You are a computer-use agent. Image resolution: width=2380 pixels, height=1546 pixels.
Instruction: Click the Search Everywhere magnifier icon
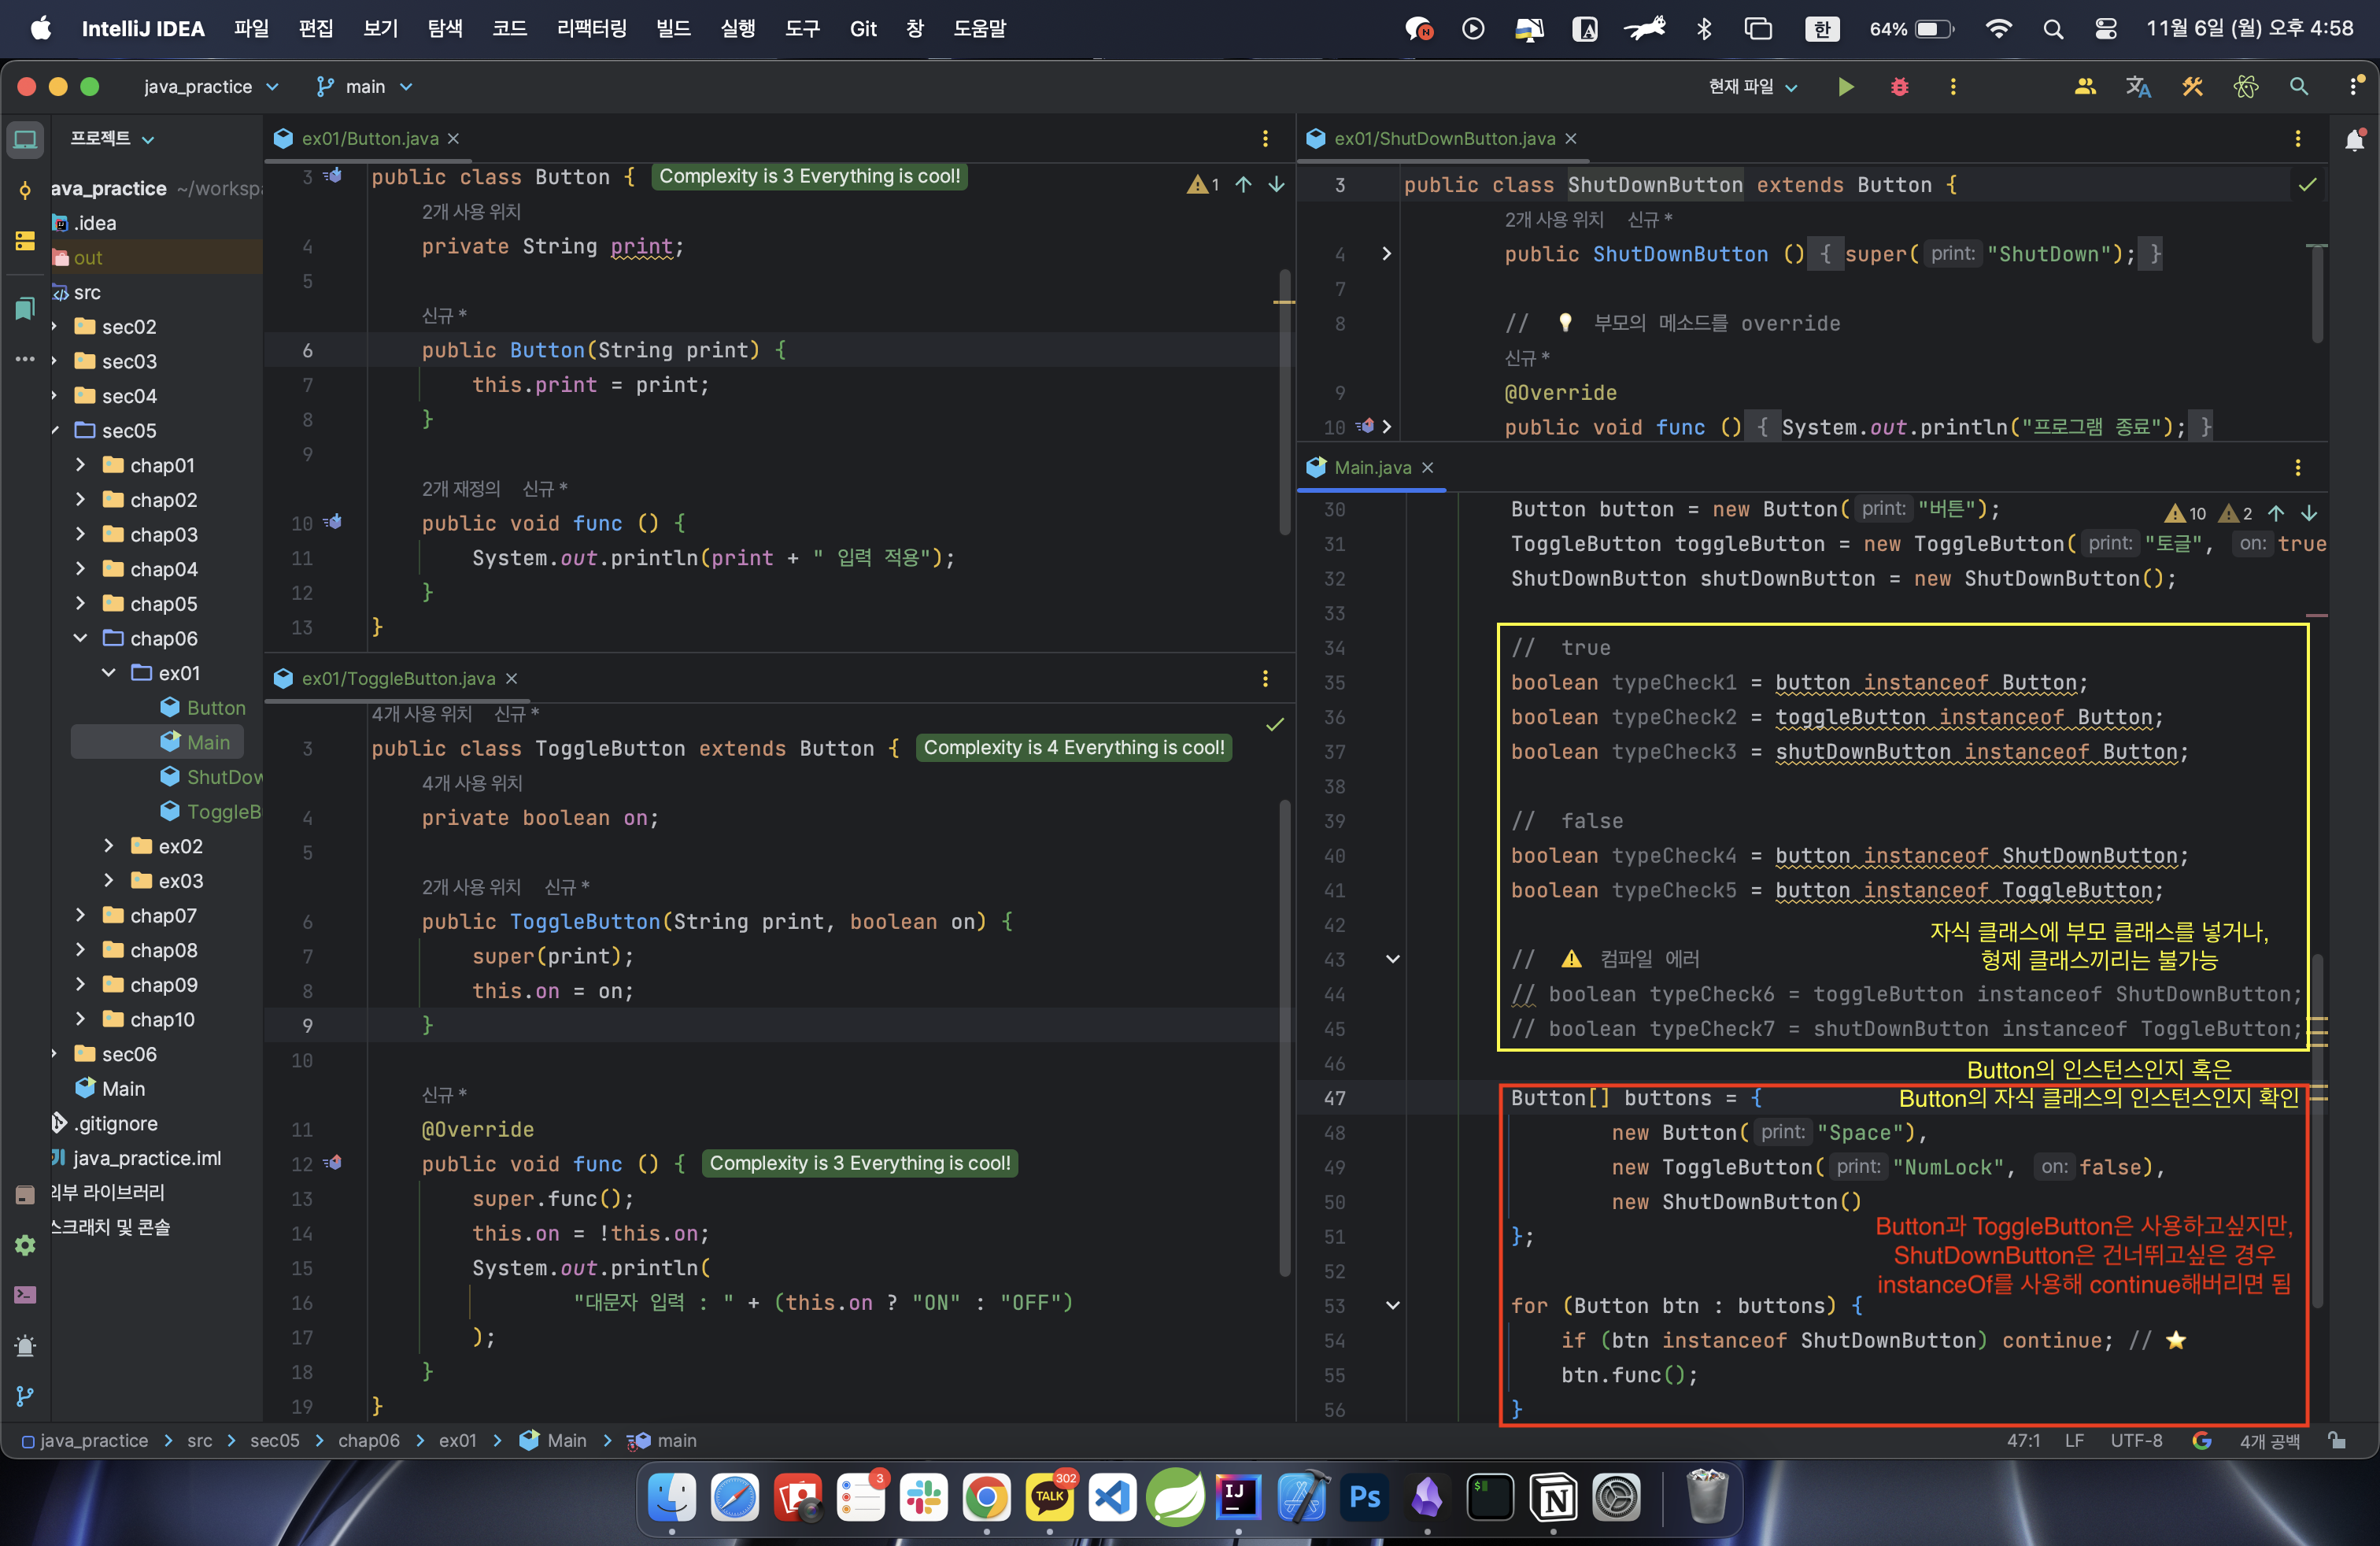(x=2299, y=87)
